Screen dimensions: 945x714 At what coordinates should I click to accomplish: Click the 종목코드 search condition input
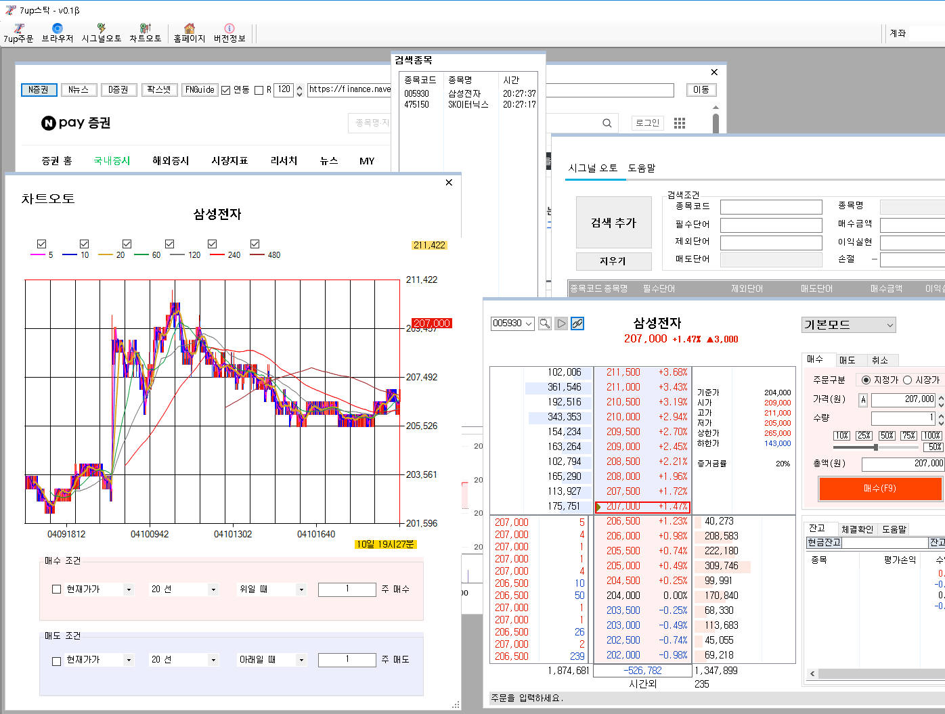coord(771,207)
